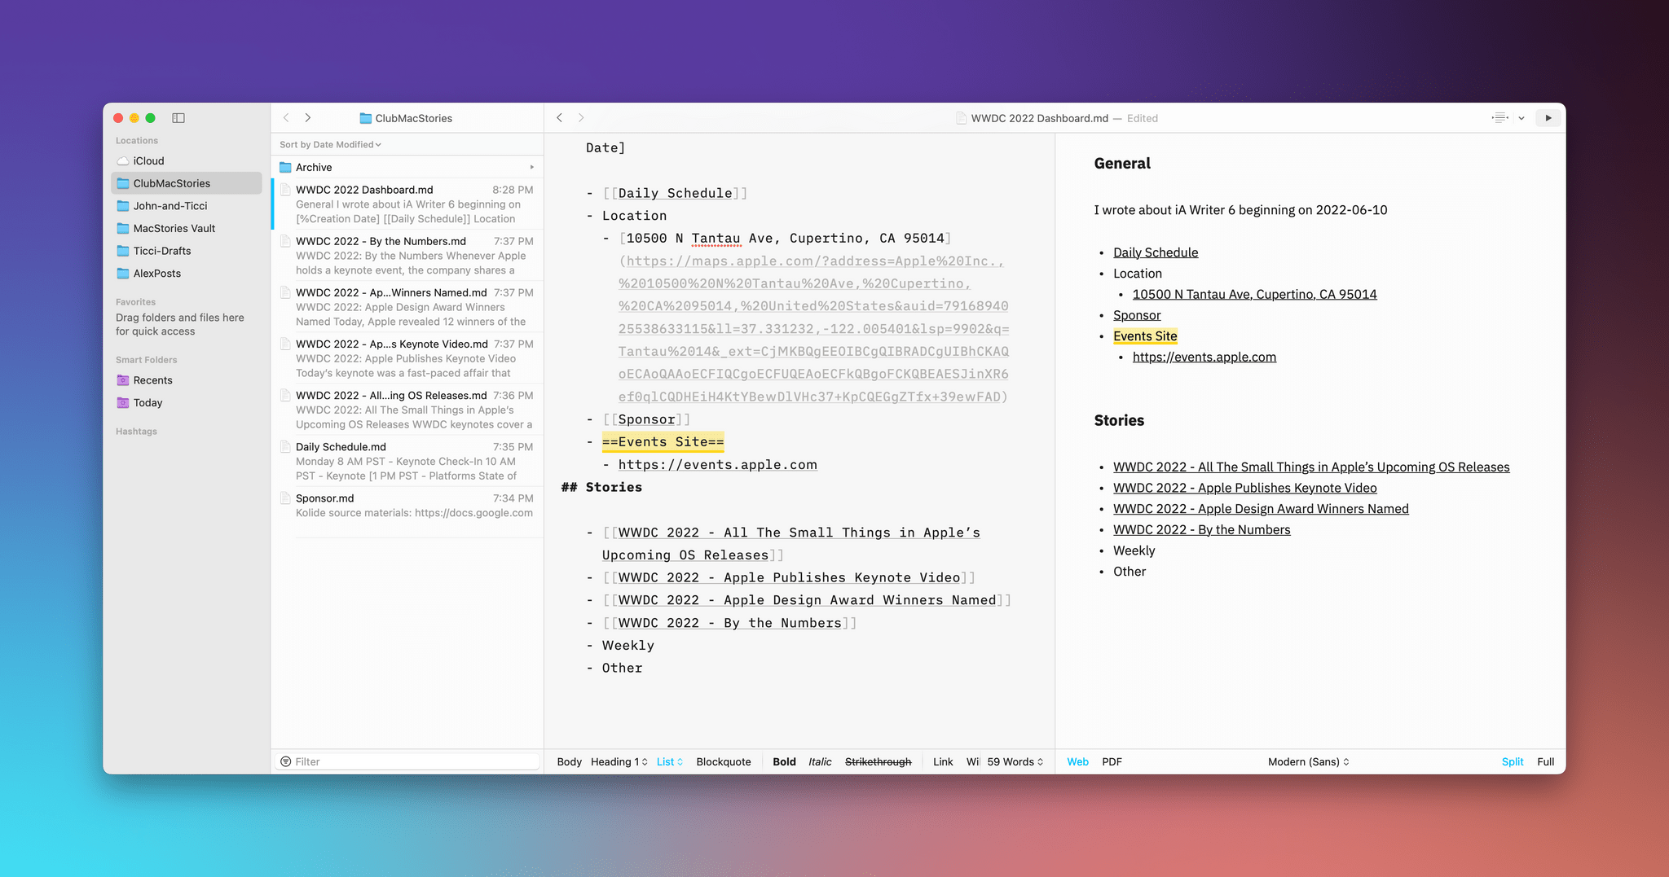Screen dimensions: 1669x877
Task: Navigate back in the editor history
Action: tap(560, 118)
